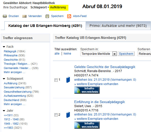Collapse the Fach filter section
The image size is (151, 132).
(x=4, y=47)
